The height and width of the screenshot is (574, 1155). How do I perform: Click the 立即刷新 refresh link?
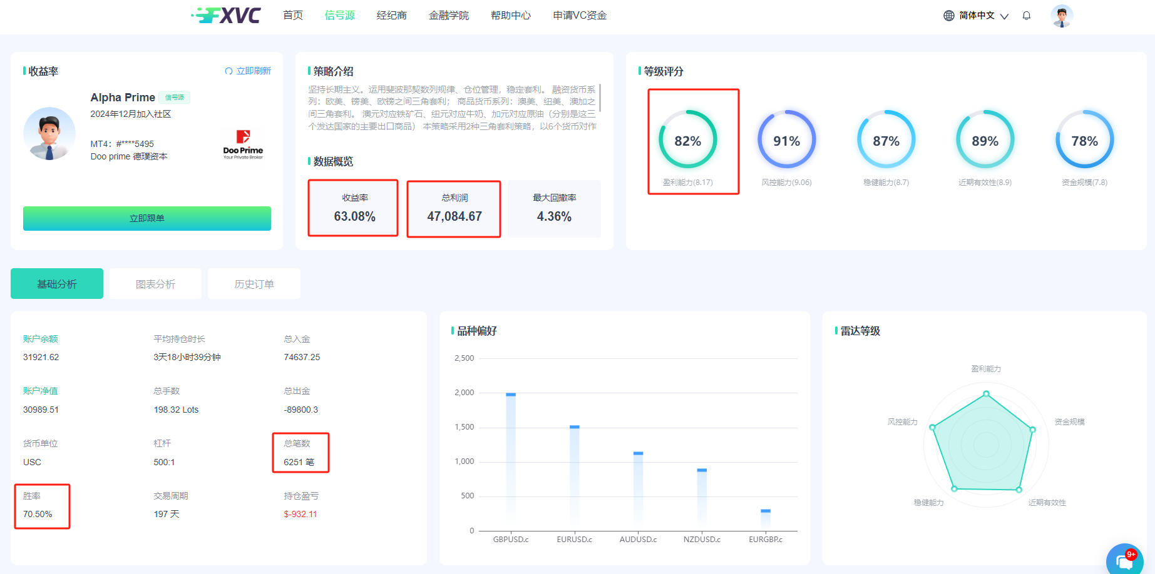(x=248, y=71)
